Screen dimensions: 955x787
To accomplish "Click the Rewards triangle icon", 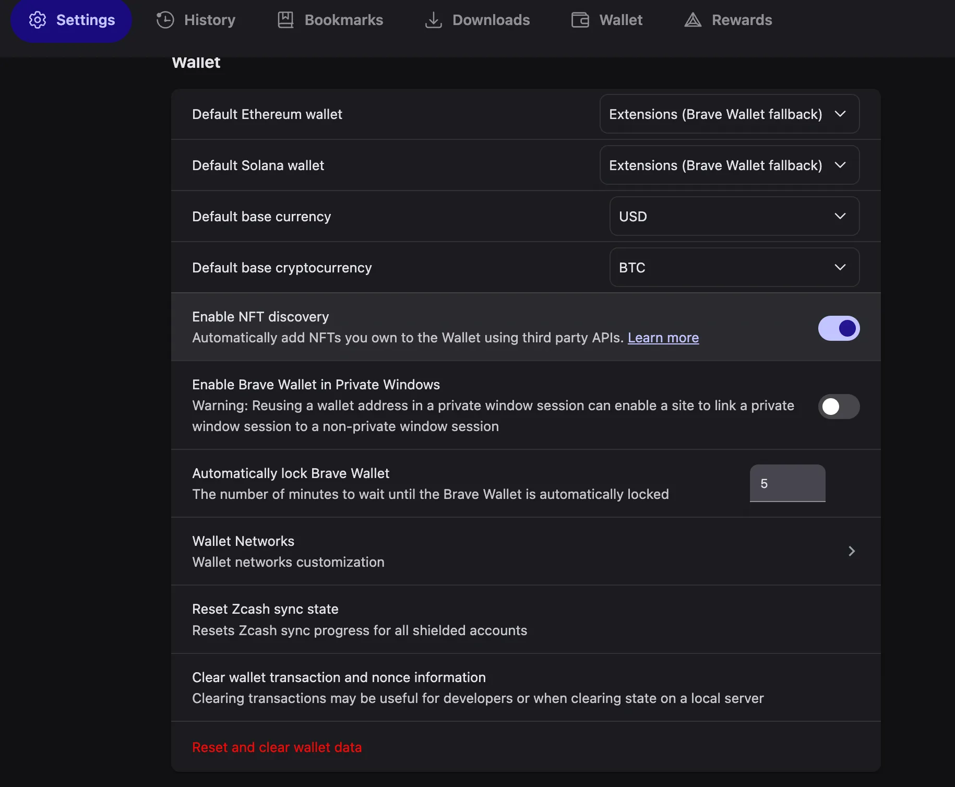I will click(x=693, y=20).
